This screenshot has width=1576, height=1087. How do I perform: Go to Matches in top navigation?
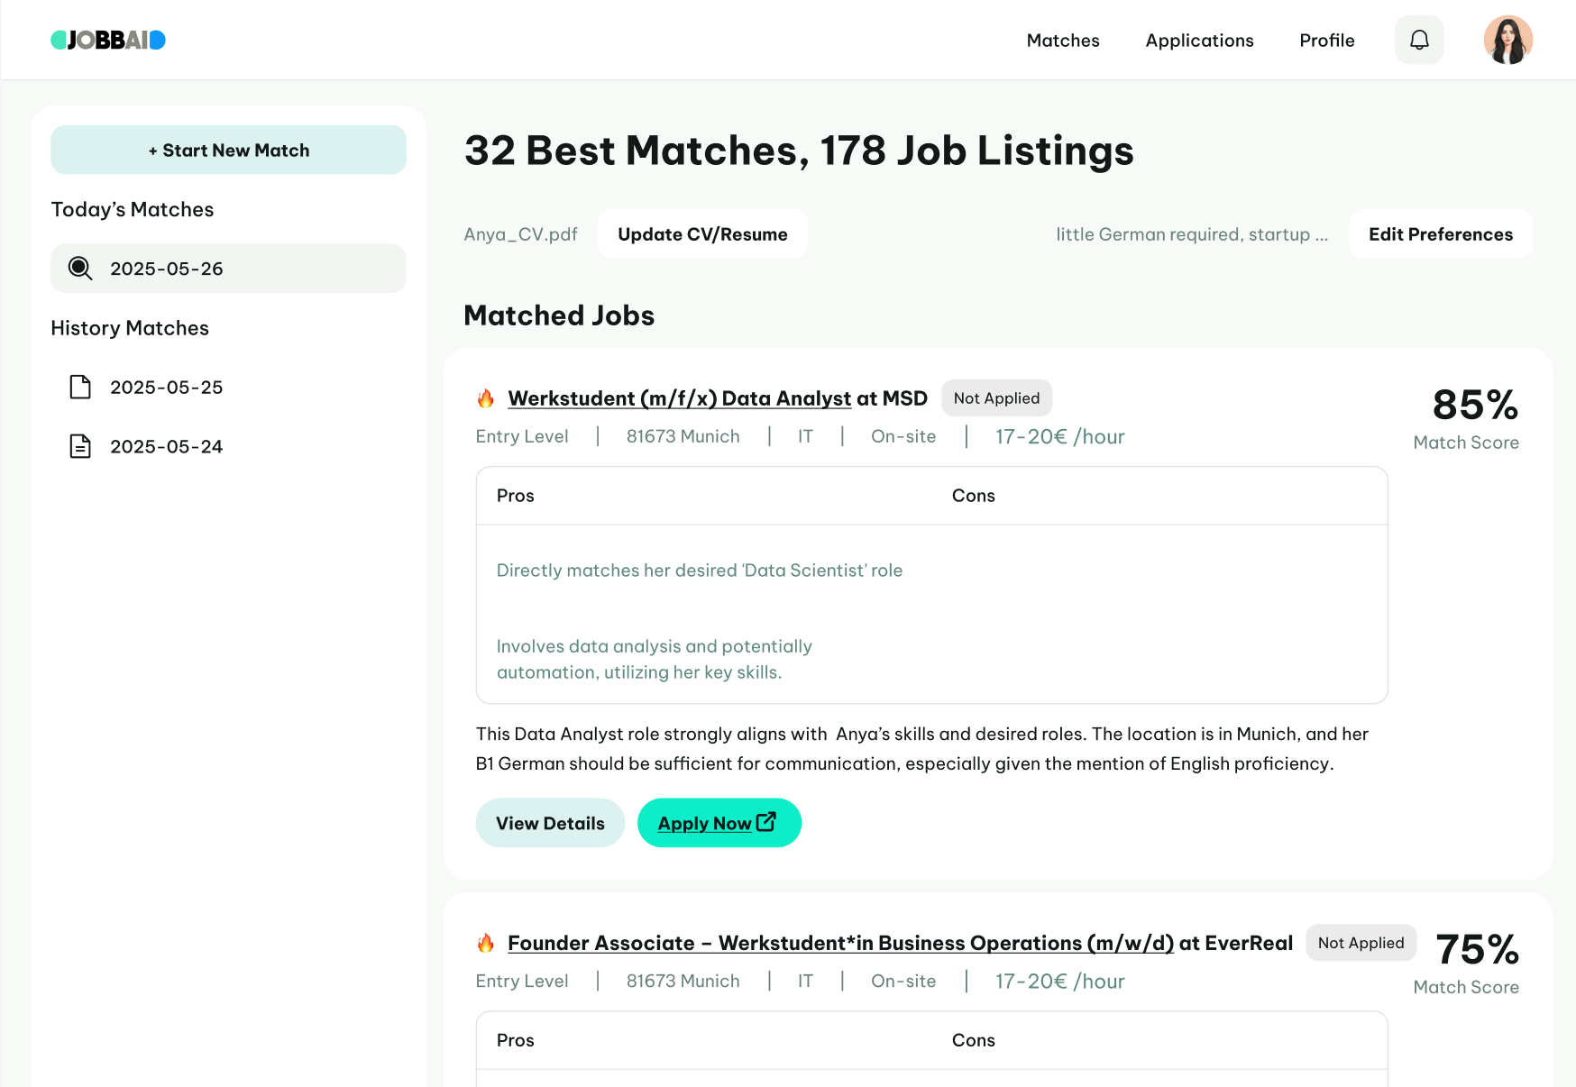[1063, 41]
